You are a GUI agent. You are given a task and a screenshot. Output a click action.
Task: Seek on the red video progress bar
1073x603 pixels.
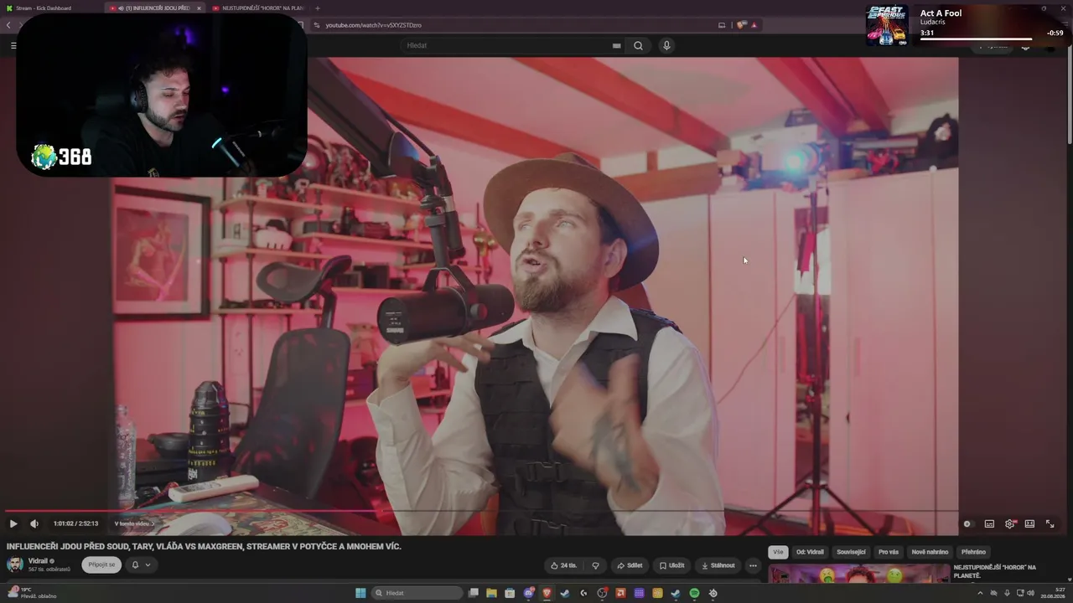point(482,511)
